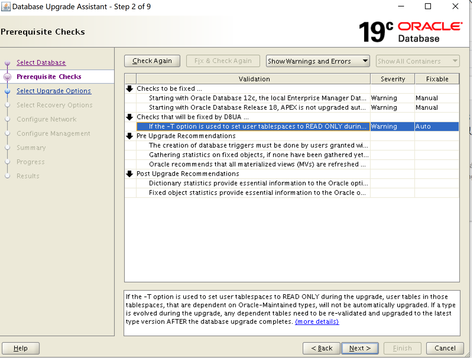Select the local Enterprise Manager warning row
The image size is (472, 358).
(x=292, y=98)
